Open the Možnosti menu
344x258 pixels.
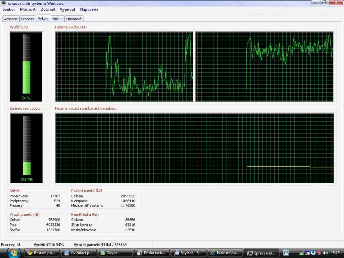point(28,9)
